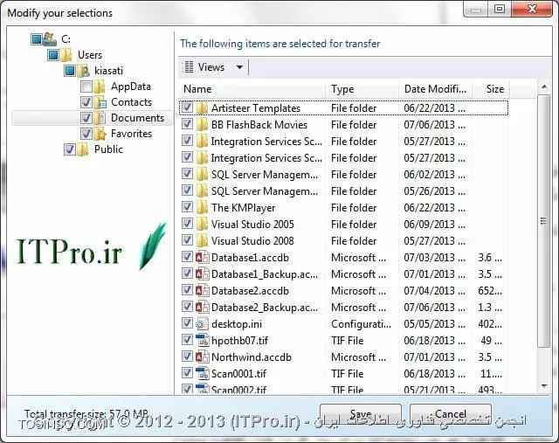The width and height of the screenshot is (559, 443).
Task: Toggle the kiasati checkbox
Action: click(70, 71)
